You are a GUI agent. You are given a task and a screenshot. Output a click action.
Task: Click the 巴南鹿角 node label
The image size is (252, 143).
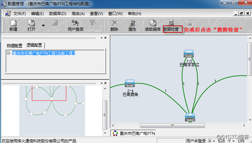[x=130, y=94]
